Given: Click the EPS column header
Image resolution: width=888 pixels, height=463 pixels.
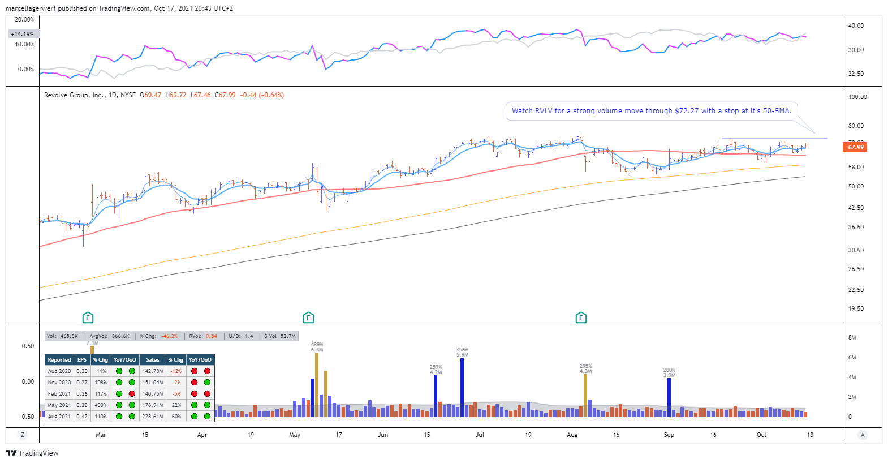Looking at the screenshot, I should (82, 360).
